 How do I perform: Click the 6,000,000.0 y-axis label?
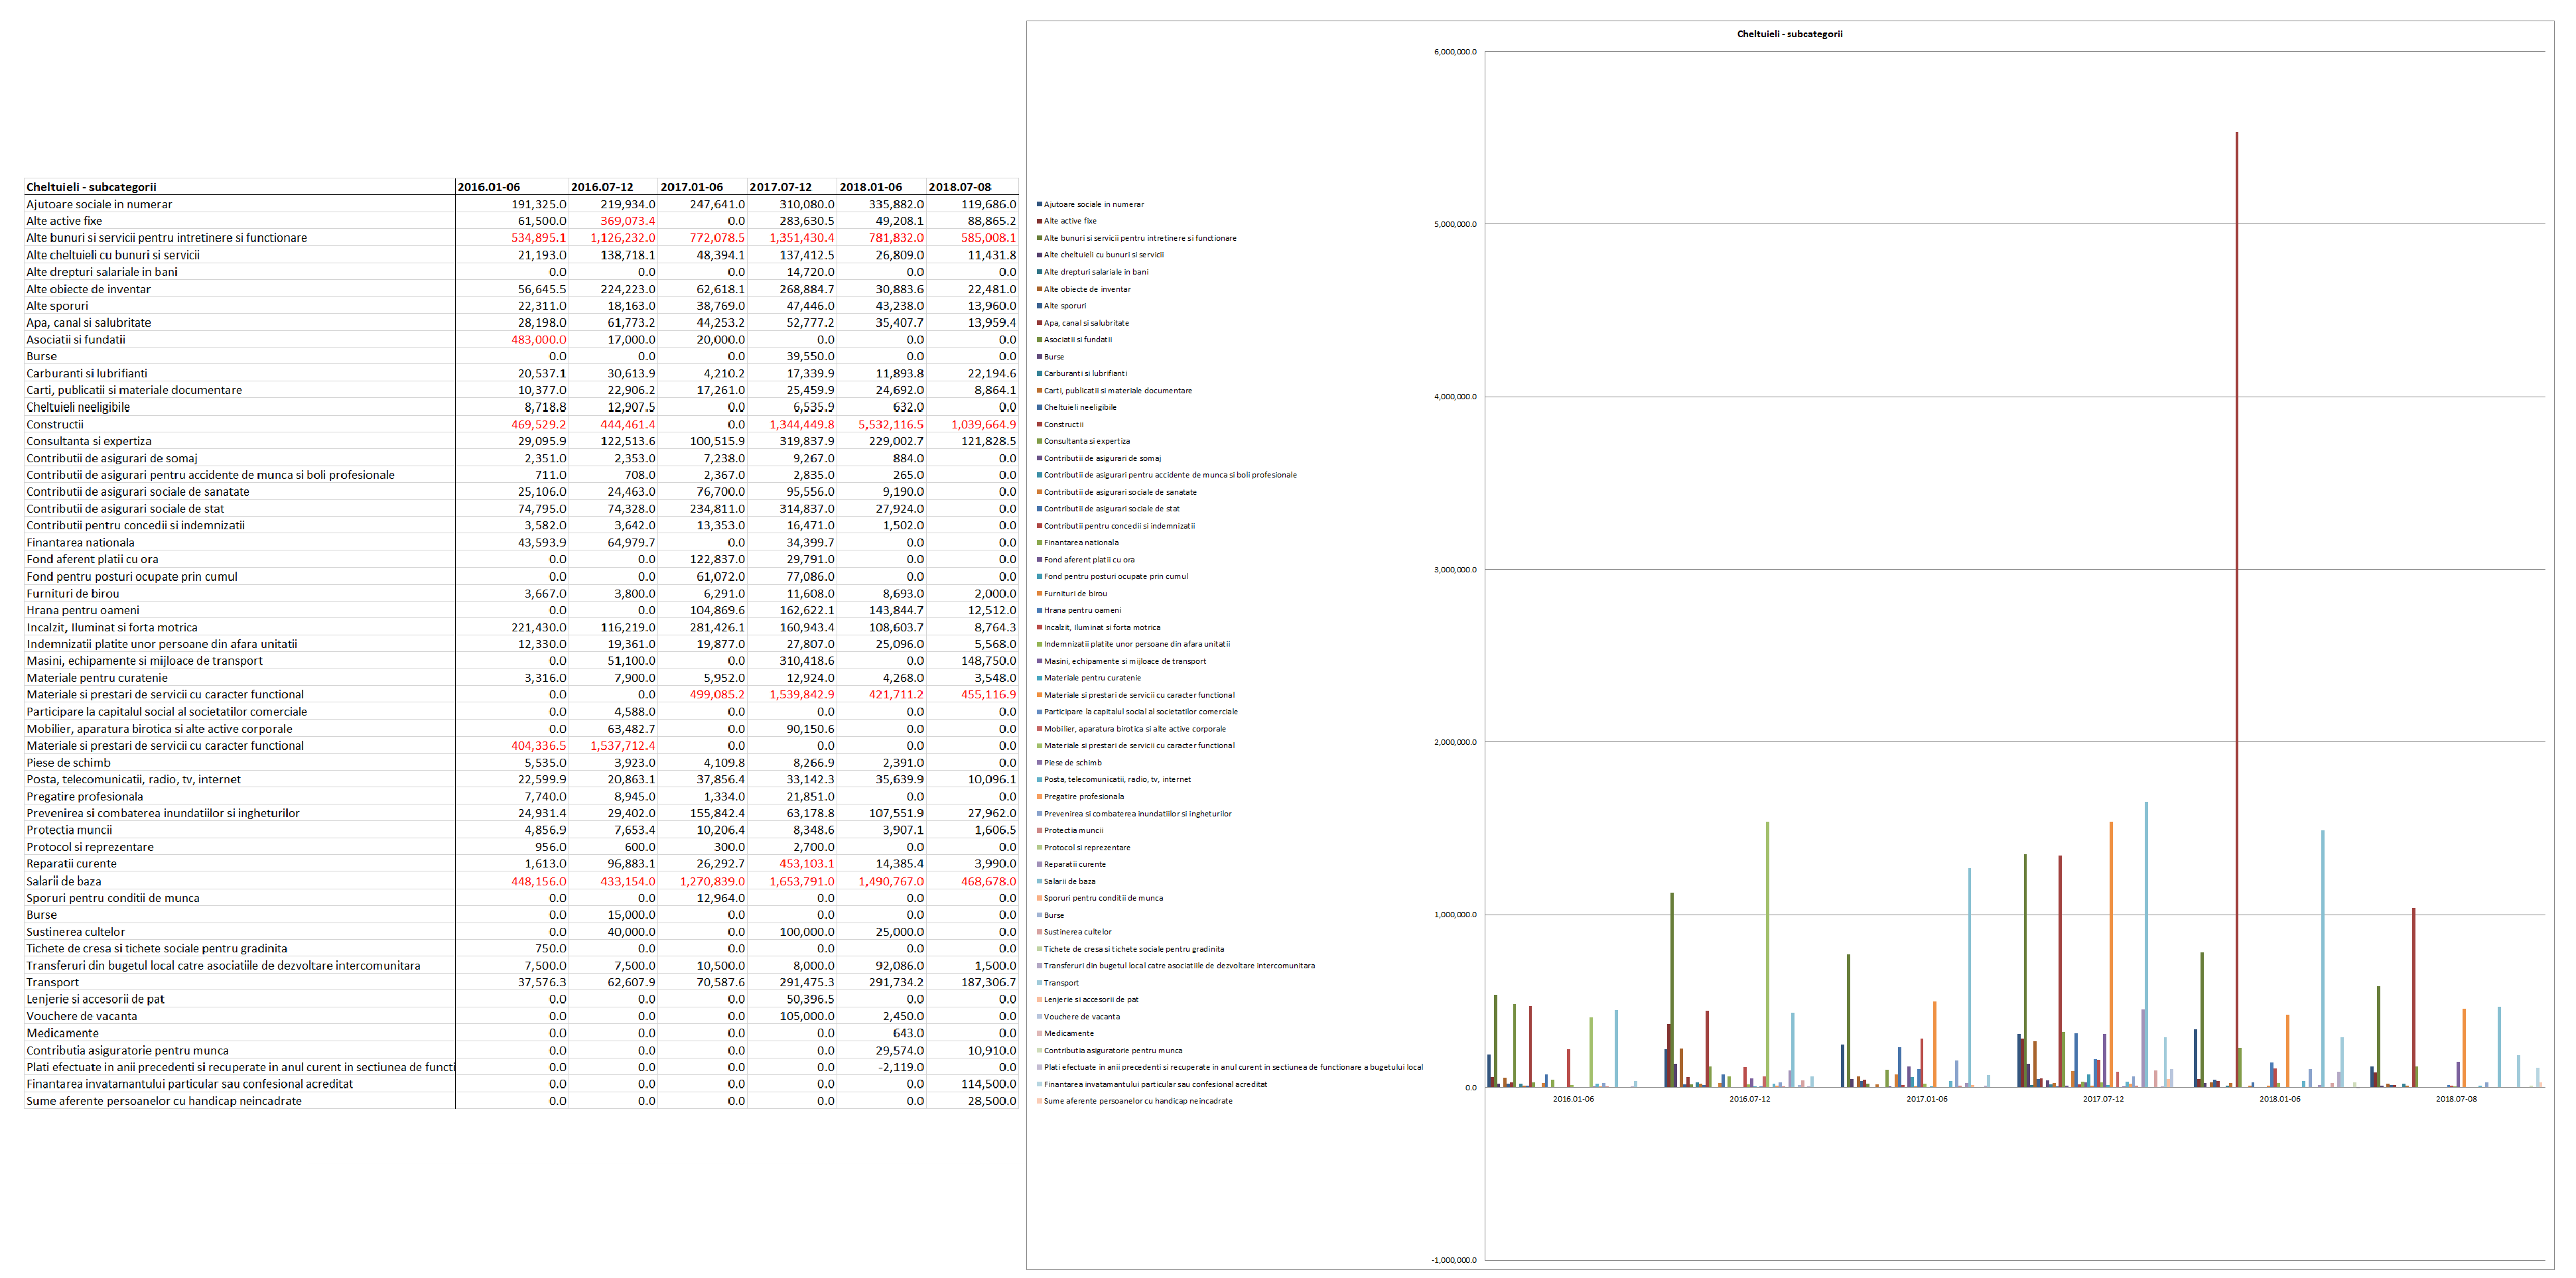pos(1455,52)
